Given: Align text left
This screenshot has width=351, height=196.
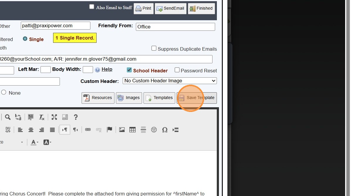Looking at the screenshot, I should tap(20, 129).
